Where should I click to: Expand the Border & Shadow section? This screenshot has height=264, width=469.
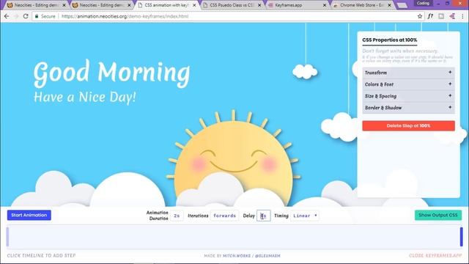[408, 108]
